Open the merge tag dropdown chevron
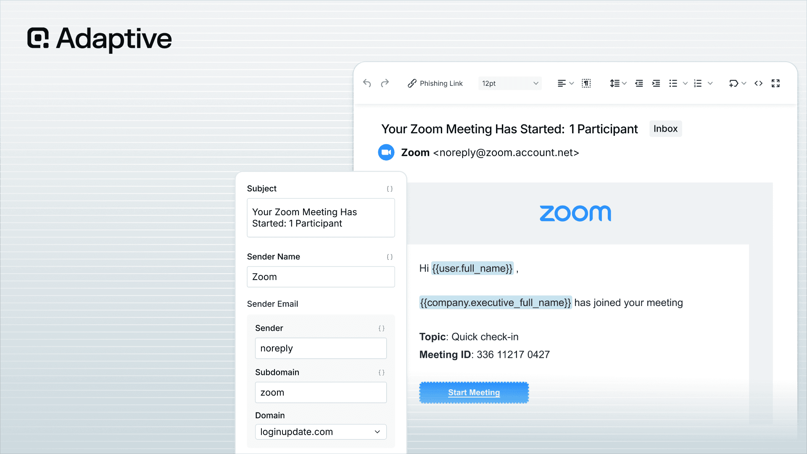This screenshot has width=807, height=454. coord(744,83)
